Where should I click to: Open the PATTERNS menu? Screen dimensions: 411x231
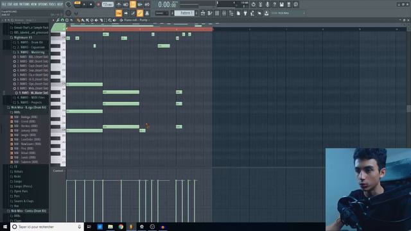coord(24,4)
